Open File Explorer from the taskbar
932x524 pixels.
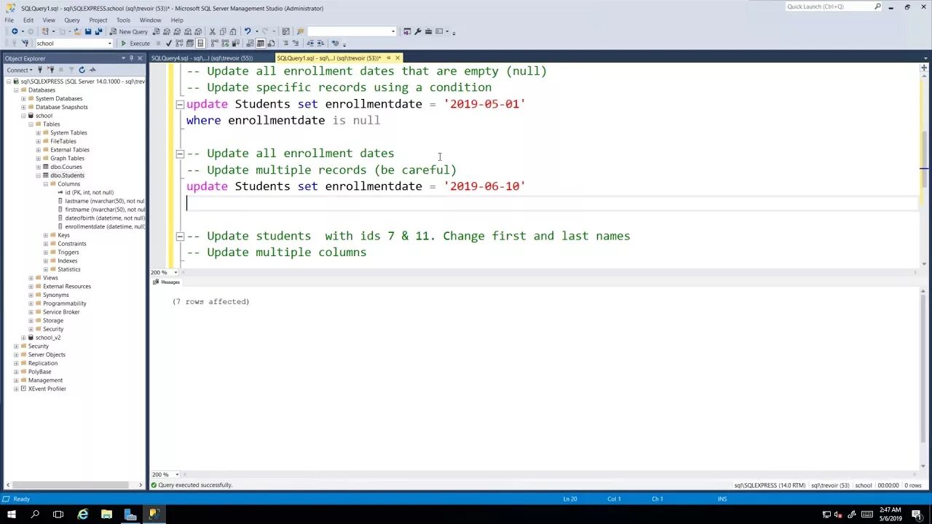[x=106, y=515]
